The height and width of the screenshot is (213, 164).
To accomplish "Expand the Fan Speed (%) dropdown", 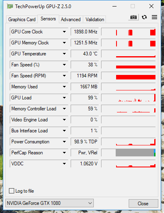I will click(64, 65).
